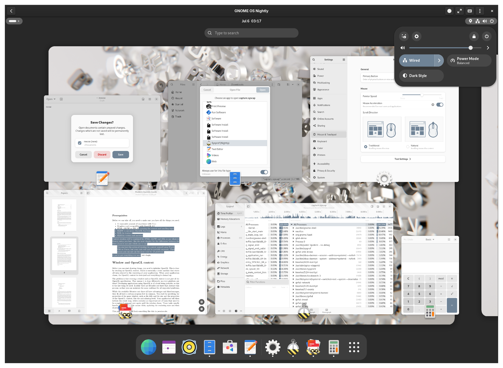Toggle Always use for this file type
The width and height of the screenshot is (503, 368).
tap(264, 172)
